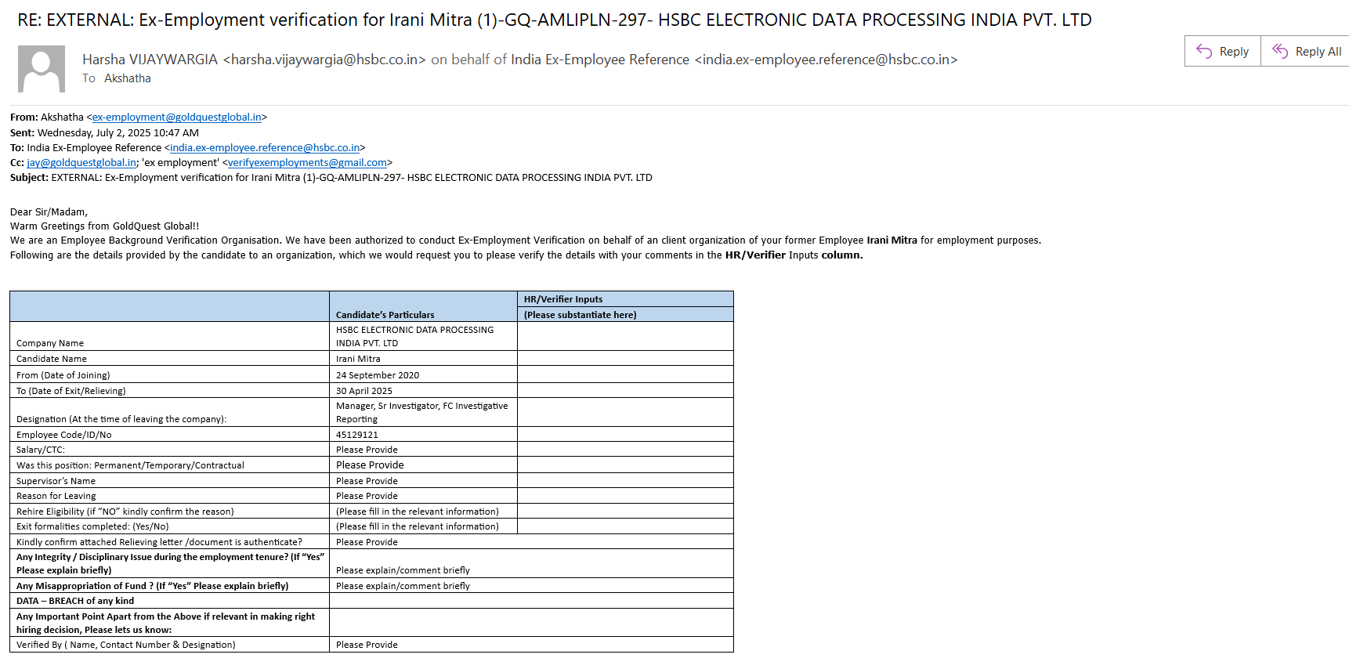Viewport: 1349px width, 658px height.
Task: Click verifier input cell for Reason for Leaving
Action: (624, 496)
